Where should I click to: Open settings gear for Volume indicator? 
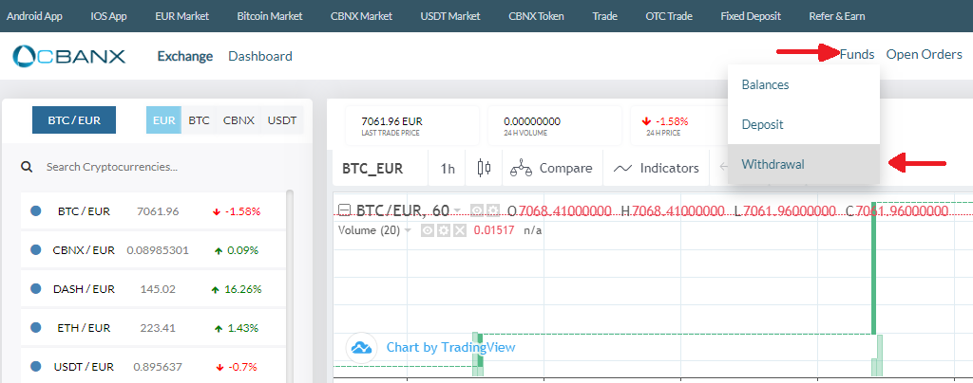tap(443, 230)
